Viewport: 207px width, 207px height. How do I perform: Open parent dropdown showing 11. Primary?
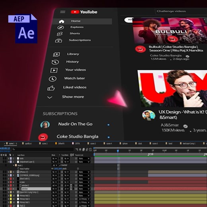tap(84, 202)
